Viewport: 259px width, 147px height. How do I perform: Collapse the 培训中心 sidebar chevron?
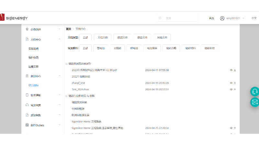click(60, 76)
